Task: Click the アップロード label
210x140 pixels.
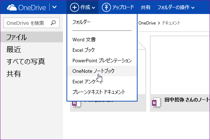Action: (123, 7)
